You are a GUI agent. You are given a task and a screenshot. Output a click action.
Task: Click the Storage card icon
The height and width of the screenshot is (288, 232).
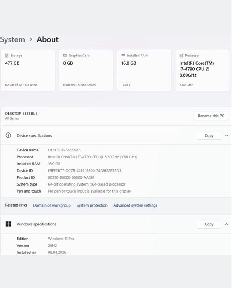tap(7, 56)
